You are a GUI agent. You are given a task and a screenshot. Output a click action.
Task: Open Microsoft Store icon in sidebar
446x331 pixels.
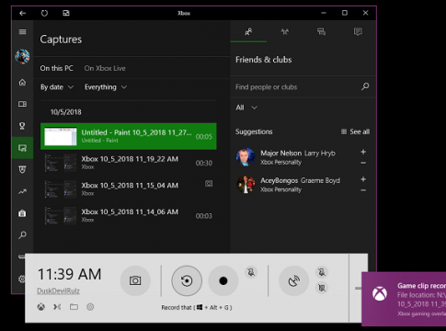22,213
